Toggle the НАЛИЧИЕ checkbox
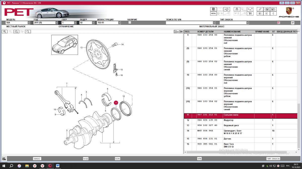The image size is (302, 169). click(130, 23)
